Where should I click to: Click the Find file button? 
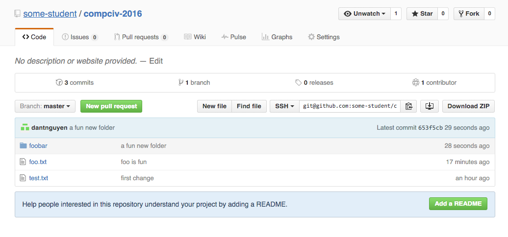(x=249, y=106)
